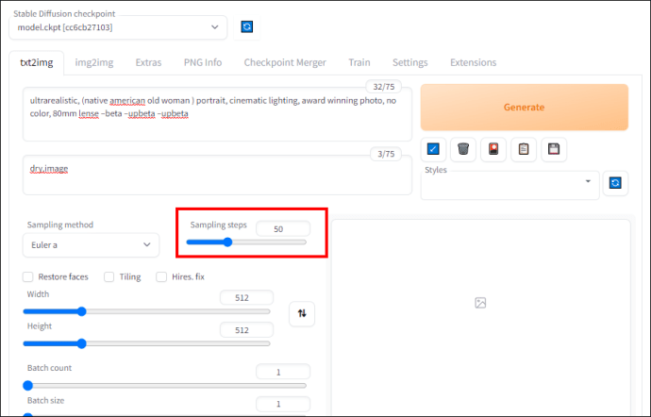Click the Sampling steps slider handle
This screenshot has height=417, width=651.
pyautogui.click(x=227, y=242)
